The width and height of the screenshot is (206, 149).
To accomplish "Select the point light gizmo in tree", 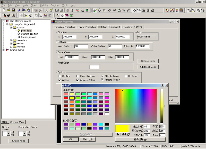I will click(x=26, y=31).
